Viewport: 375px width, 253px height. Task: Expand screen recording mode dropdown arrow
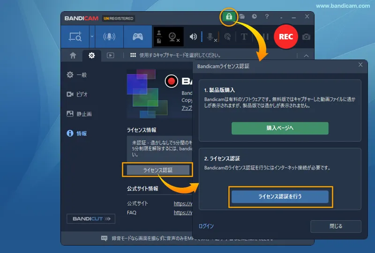[92, 37]
